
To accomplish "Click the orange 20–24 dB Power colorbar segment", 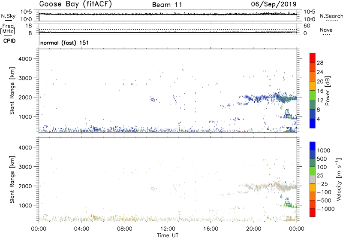I will coord(313,76).
